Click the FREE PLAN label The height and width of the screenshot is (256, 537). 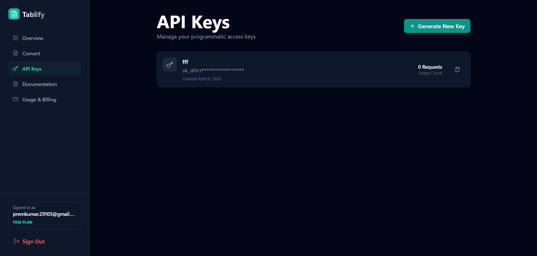tap(23, 222)
